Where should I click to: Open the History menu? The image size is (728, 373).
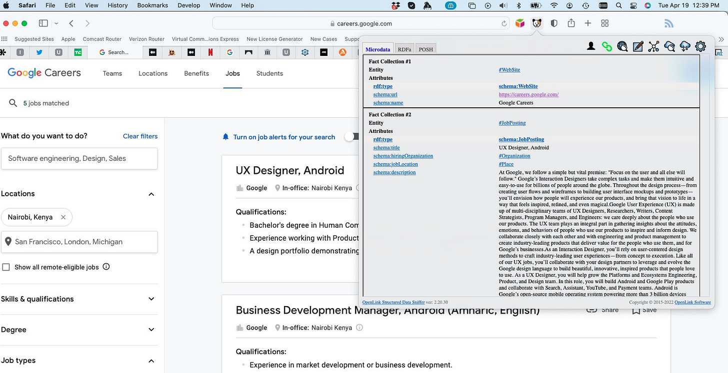coord(117,5)
